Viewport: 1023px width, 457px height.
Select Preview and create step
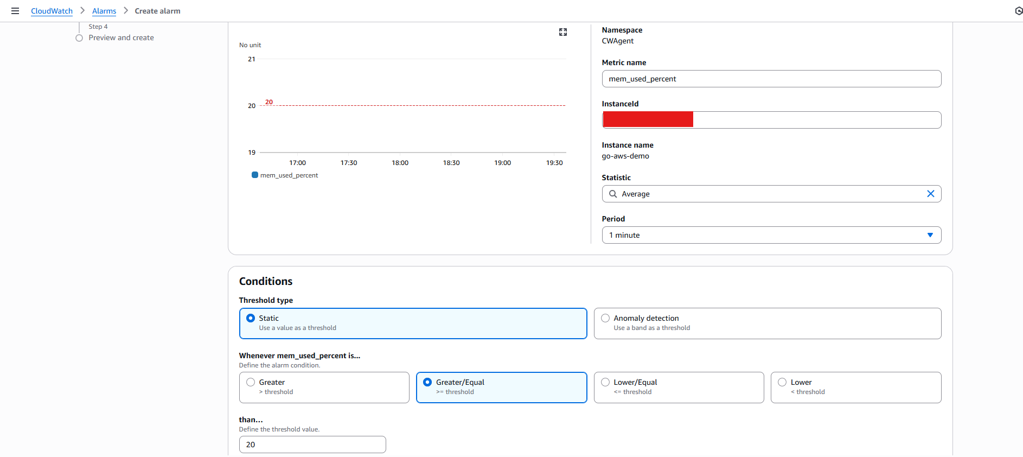click(121, 37)
